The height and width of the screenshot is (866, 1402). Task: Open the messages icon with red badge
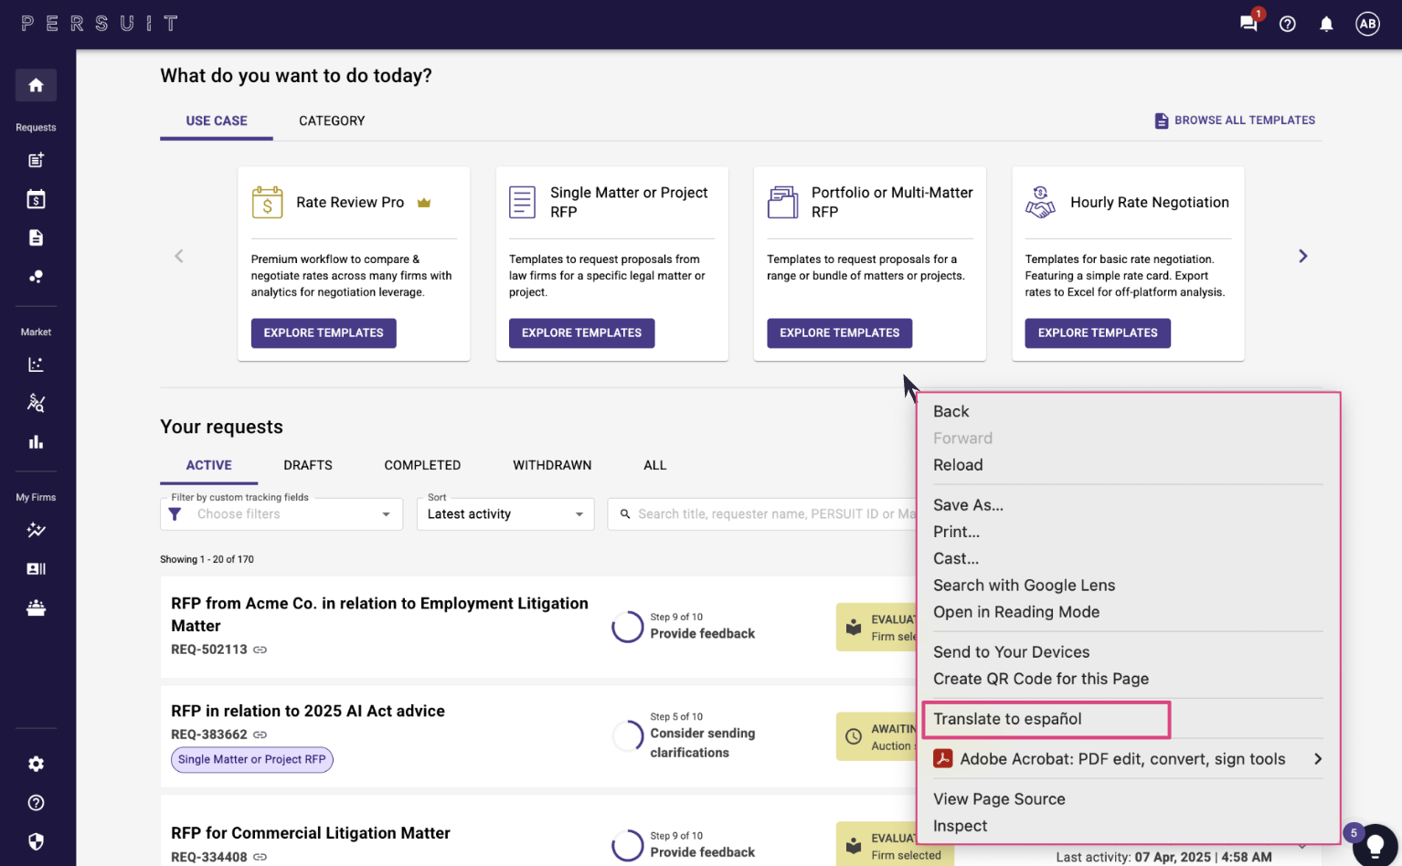coord(1248,23)
